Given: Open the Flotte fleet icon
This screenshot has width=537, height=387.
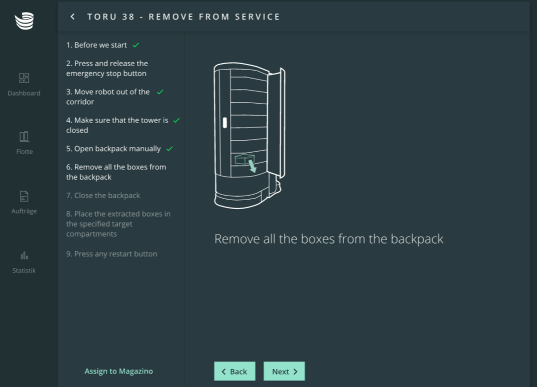Looking at the screenshot, I should [24, 136].
